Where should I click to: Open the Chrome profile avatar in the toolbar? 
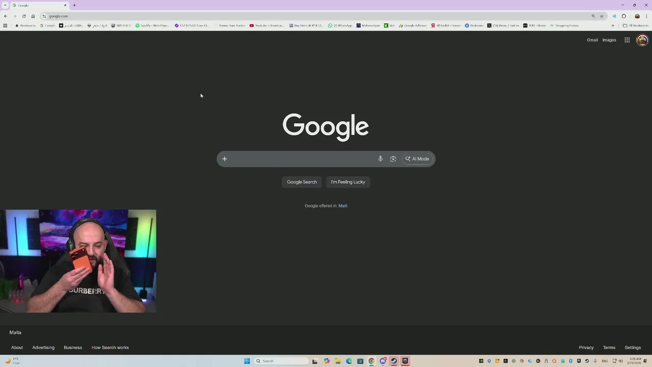pyautogui.click(x=637, y=16)
